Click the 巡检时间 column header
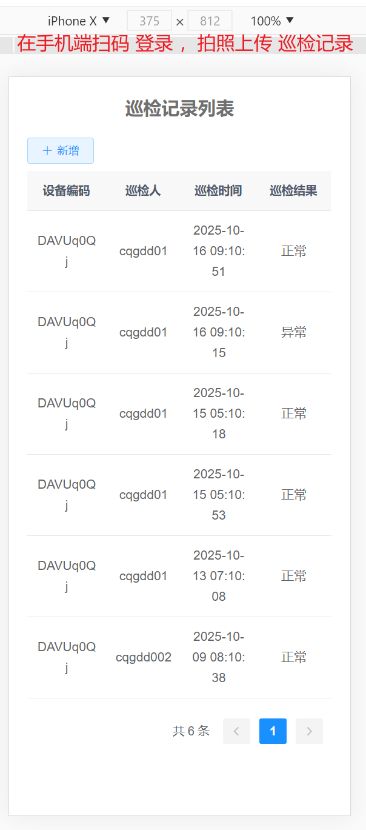The width and height of the screenshot is (366, 830). tap(218, 191)
